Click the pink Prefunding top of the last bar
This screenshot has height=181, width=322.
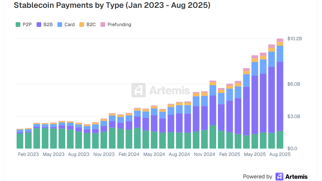pos(280,40)
